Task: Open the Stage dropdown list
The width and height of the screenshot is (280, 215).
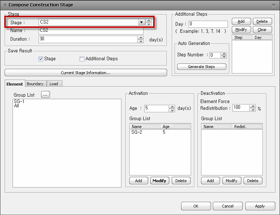Action: pos(141,22)
